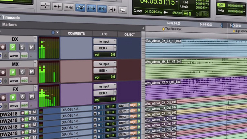Click the read automation button on DX

pos(24,56)
